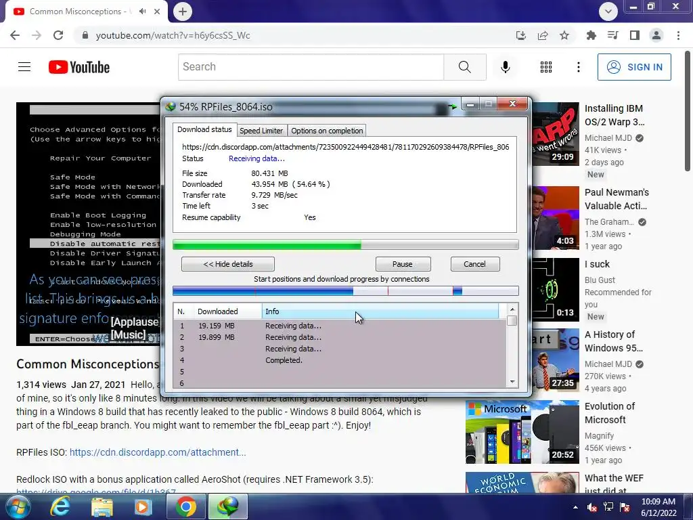Open the Action Center flag tray icon

[x=625, y=507]
